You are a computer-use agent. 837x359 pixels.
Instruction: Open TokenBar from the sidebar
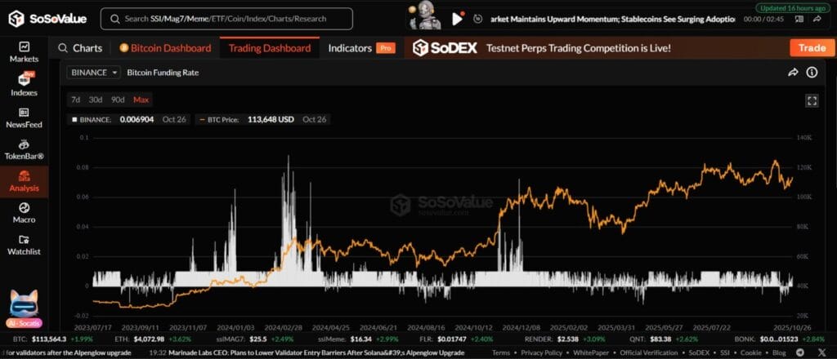click(24, 149)
